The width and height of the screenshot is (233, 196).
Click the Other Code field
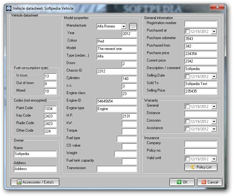click(50, 131)
